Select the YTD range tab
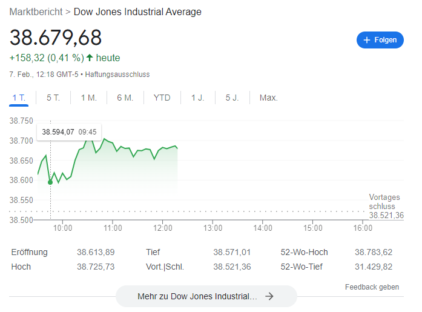422x312 pixels. coord(162,98)
